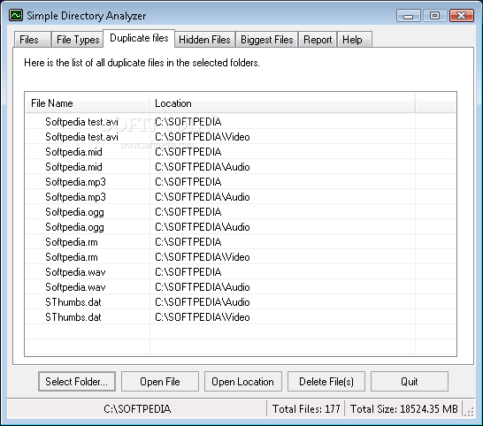This screenshot has width=483, height=426.
Task: Select Softpedia.wav located in C:\SOFTPEDIA\Audio
Action: pos(241,287)
